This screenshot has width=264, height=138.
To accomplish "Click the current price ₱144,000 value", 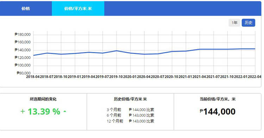I will tap(218, 112).
